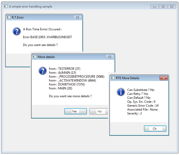179x155 pixels.
Task: Click 'Op. Sys. Err. Code : 0' line
Action: pos(141,102)
